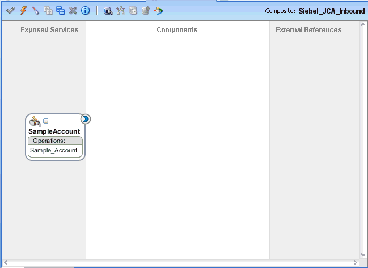Viewport: 368px width, 268px height.
Task: Click the lightning bolt toolbar icon
Action: (x=23, y=11)
